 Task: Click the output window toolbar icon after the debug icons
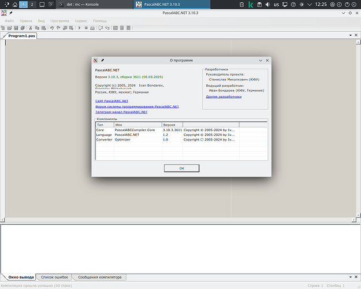pos(116,28)
